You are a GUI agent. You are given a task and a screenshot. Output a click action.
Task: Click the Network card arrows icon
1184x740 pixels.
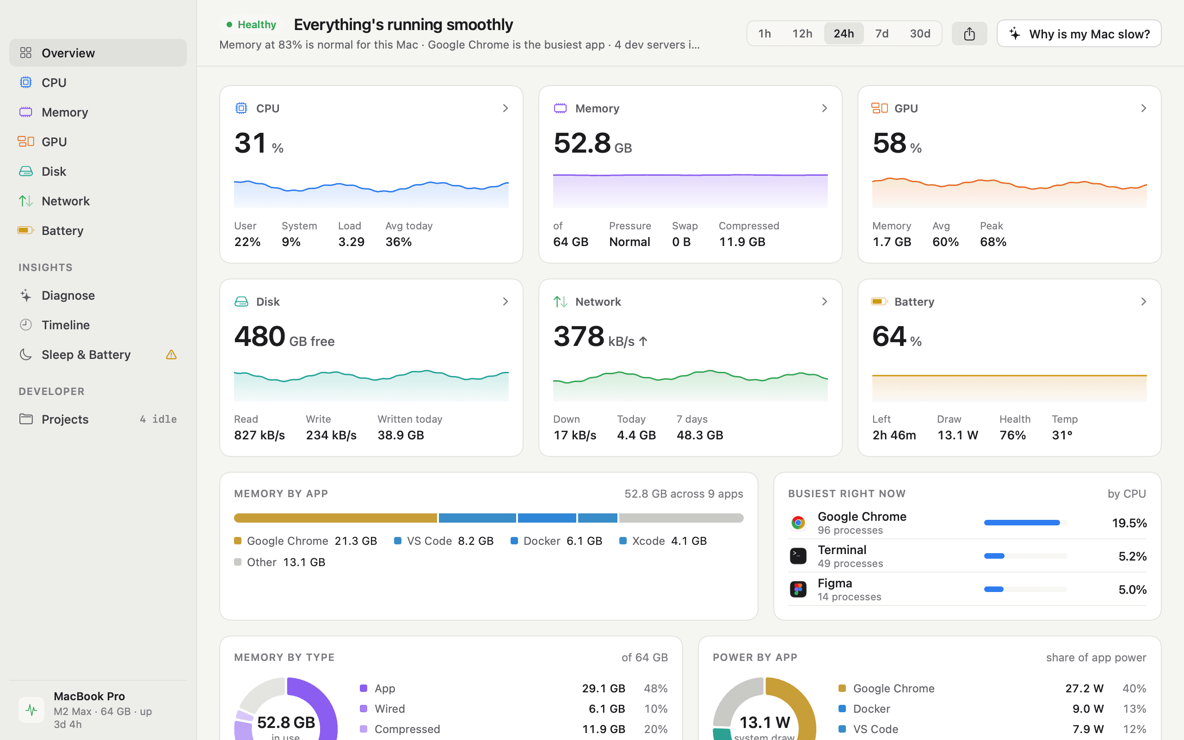click(x=560, y=302)
